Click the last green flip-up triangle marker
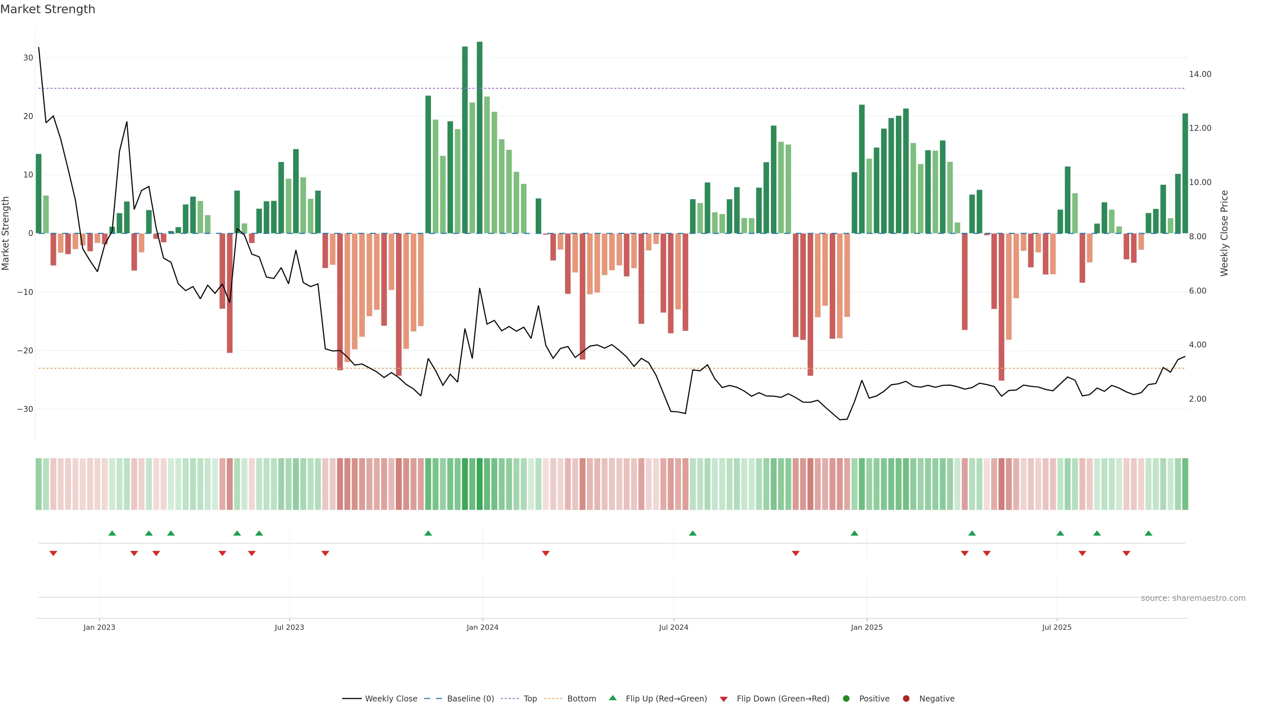Image resolution: width=1262 pixels, height=710 pixels. 1148,533
